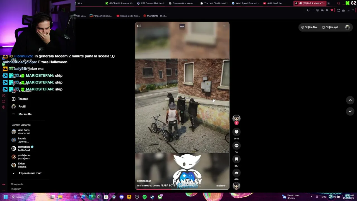Open the profile avatar at top right
357x201 pixels.
pos(348,27)
